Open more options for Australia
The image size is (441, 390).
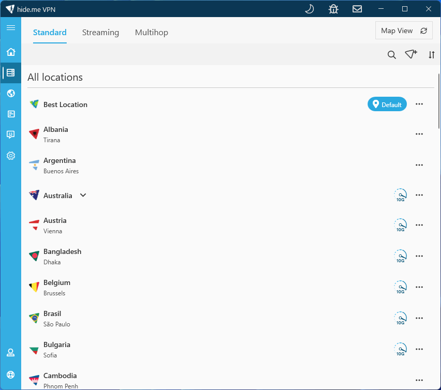coord(419,195)
